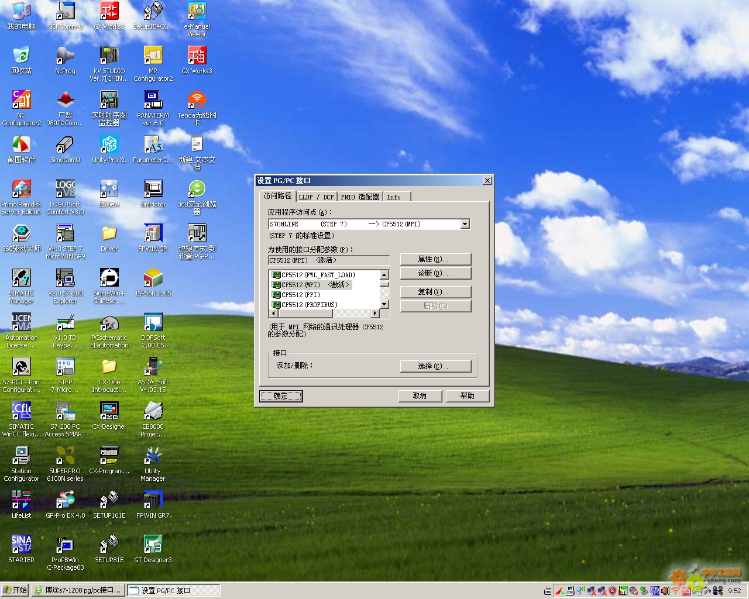Click the interface list scroll-up arrow
This screenshot has height=599, width=749.
click(384, 275)
